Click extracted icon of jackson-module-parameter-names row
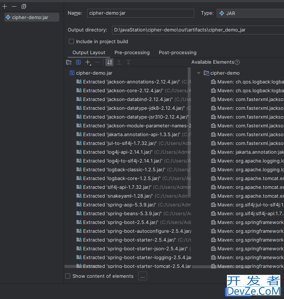Viewport: 284px width, 299px height. (x=79, y=126)
